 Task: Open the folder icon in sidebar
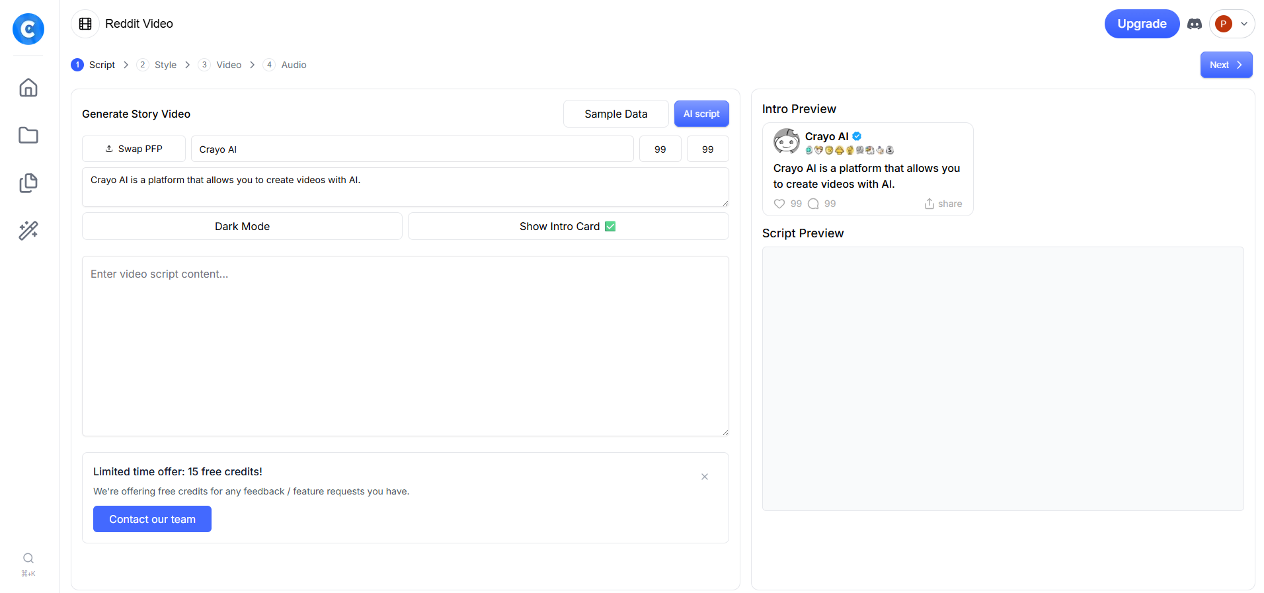pos(28,136)
